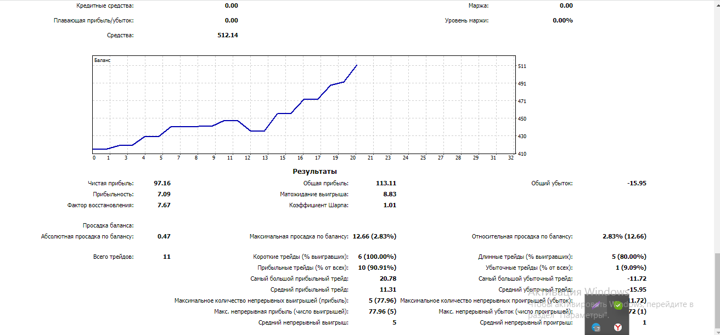Select Самый большой убыточный трейд value -11.72

(637, 279)
